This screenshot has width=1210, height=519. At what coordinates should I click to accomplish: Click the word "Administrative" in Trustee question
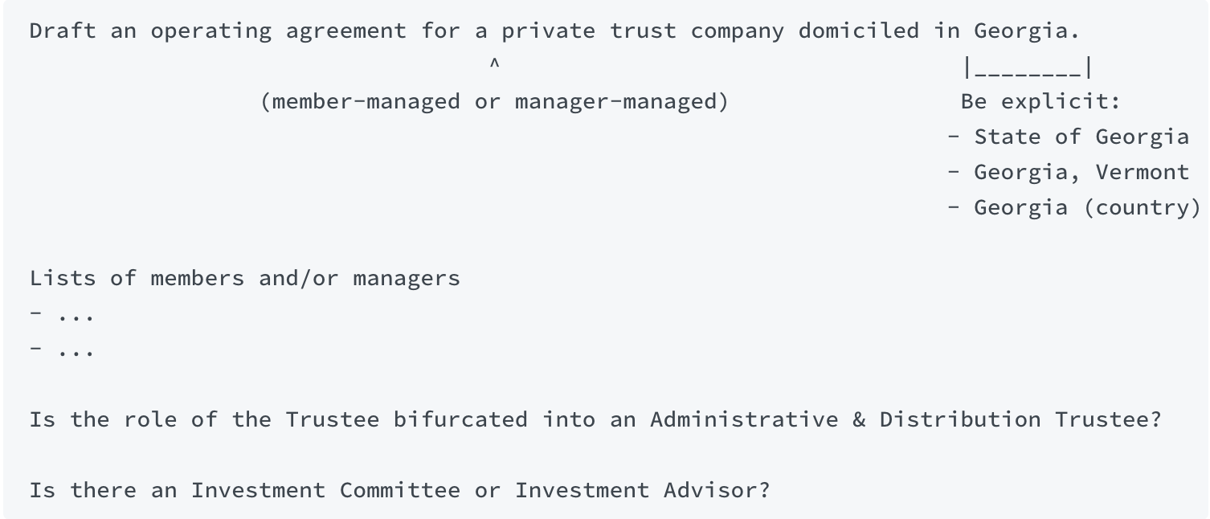pyautogui.click(x=743, y=420)
